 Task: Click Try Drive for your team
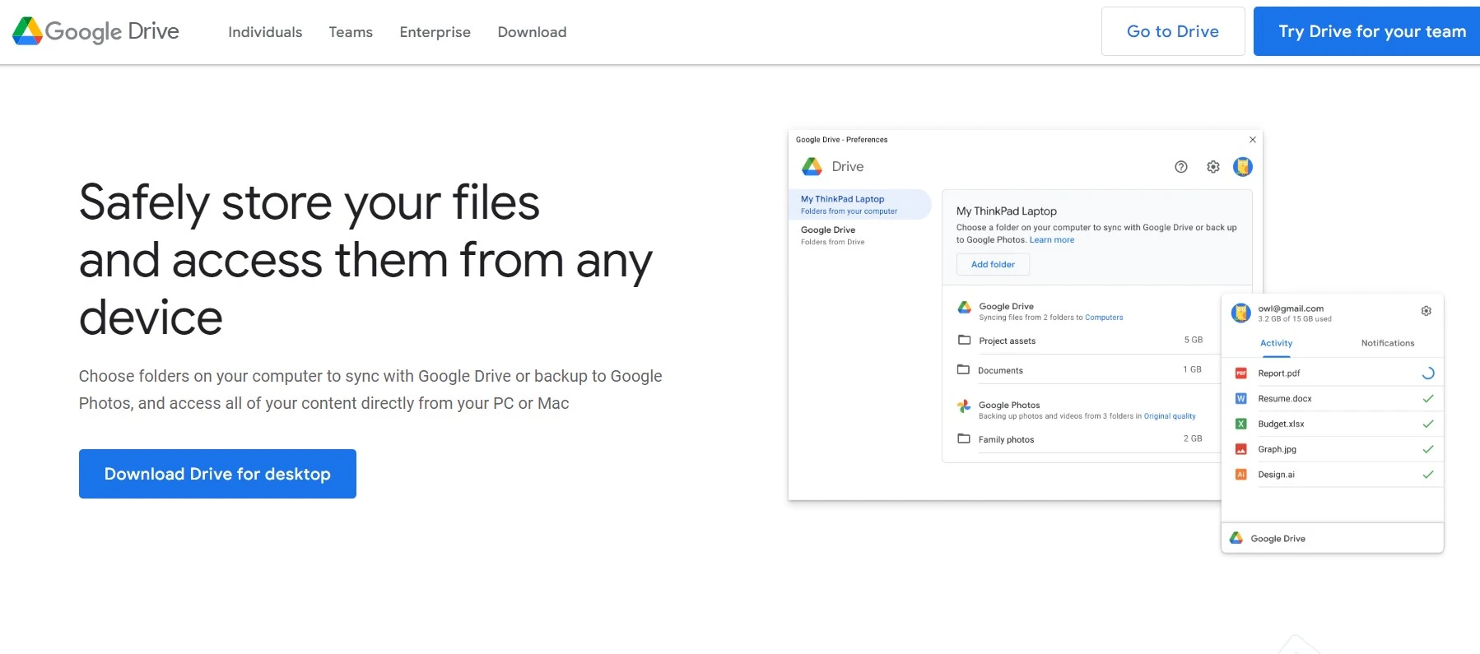coord(1371,31)
